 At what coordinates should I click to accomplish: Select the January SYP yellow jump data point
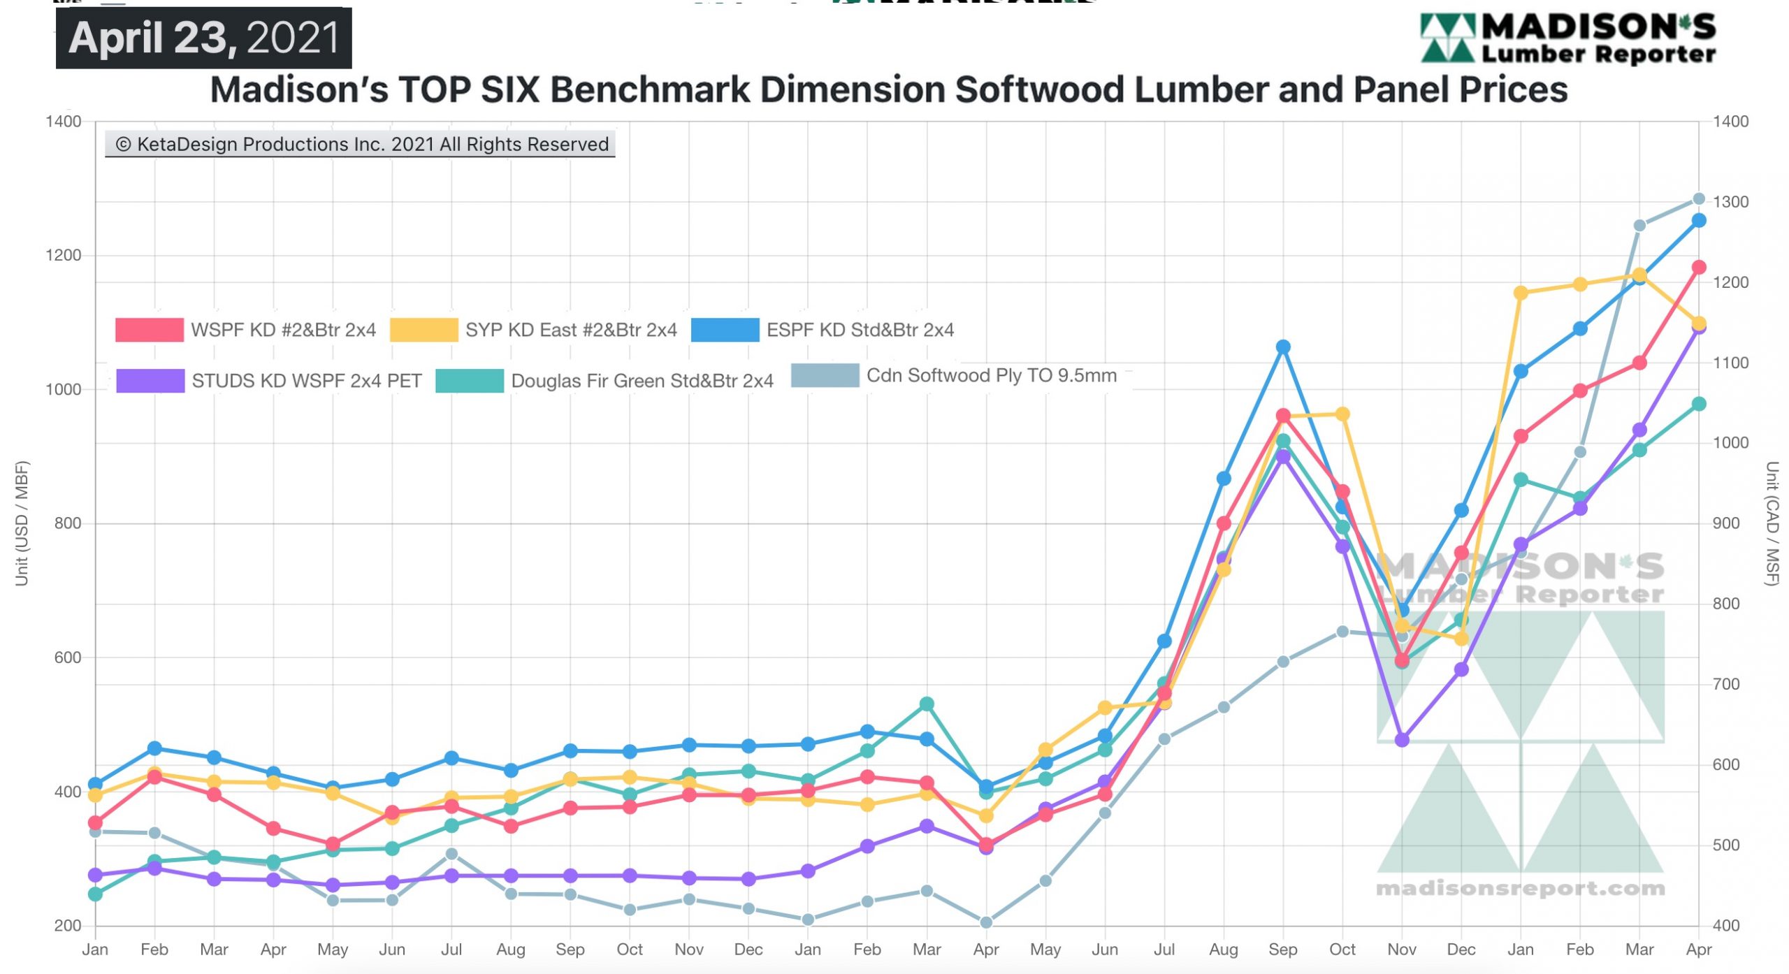pos(1521,293)
